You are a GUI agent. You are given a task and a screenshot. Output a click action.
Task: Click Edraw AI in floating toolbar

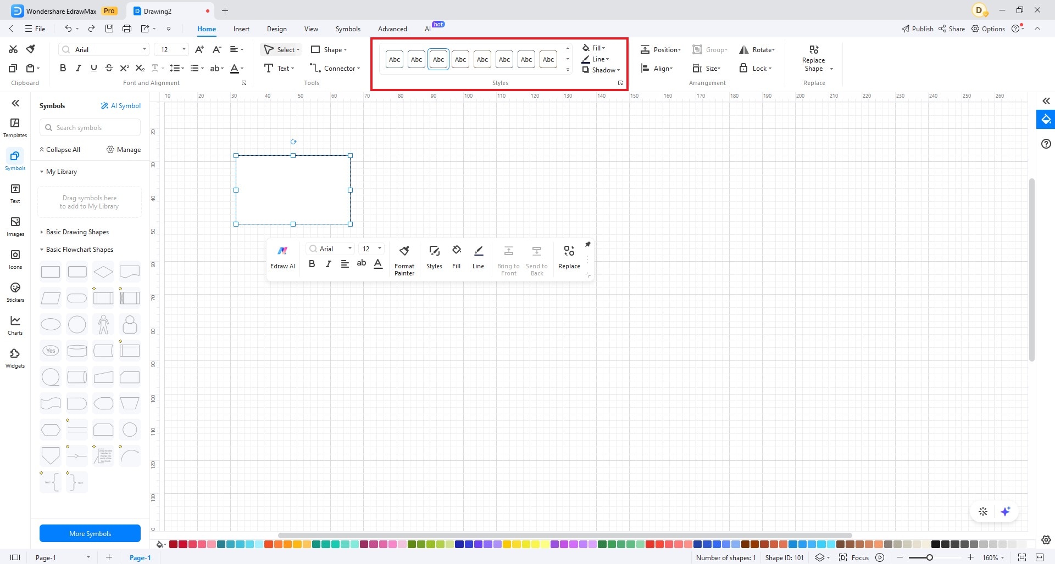click(282, 257)
